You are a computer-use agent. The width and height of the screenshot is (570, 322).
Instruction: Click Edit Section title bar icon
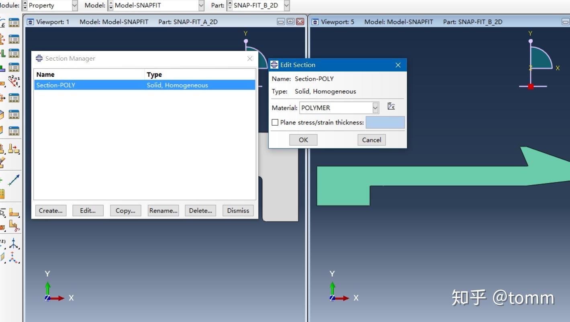coord(274,65)
